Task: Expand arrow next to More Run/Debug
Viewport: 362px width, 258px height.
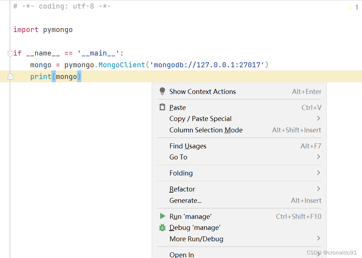Action: click(x=319, y=238)
